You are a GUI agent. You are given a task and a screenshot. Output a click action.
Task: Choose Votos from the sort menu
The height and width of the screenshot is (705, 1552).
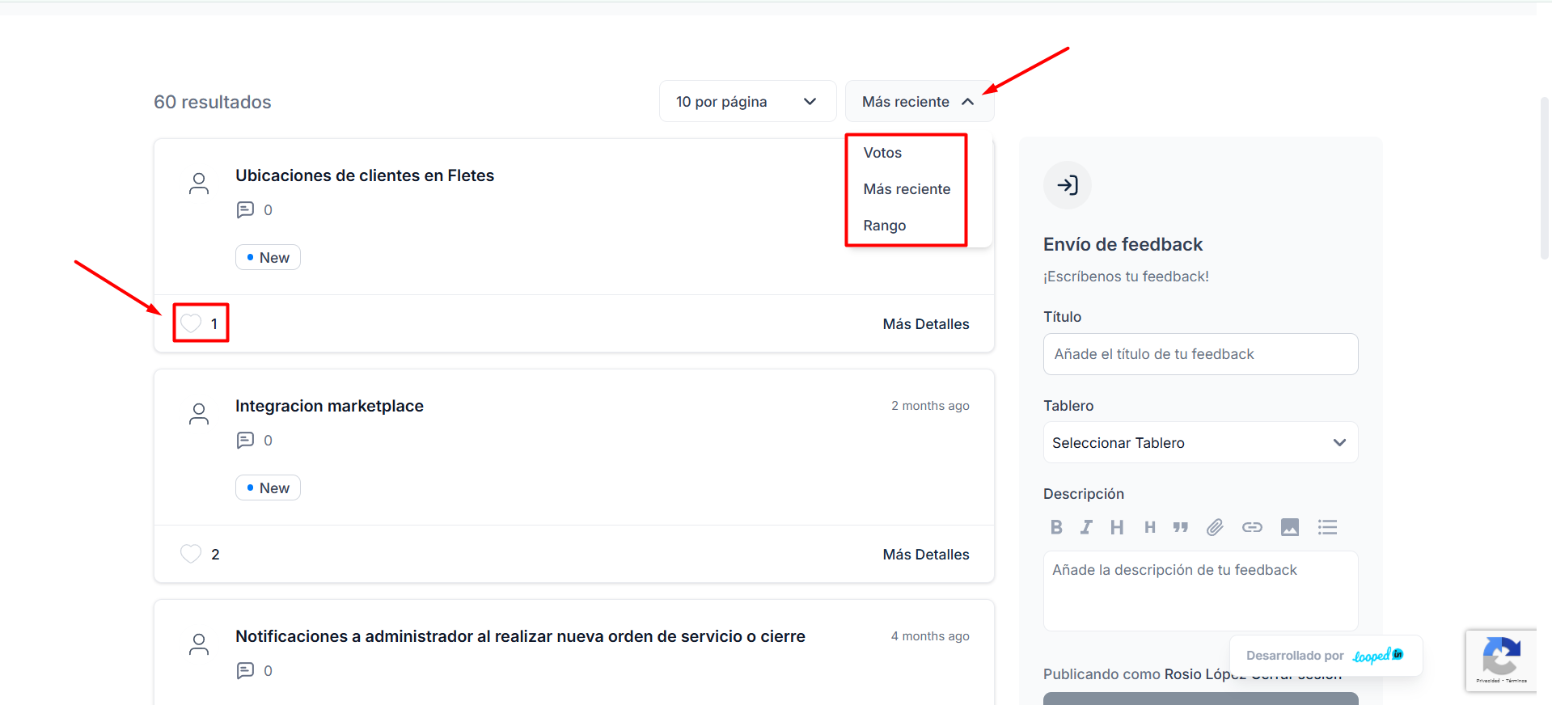(882, 153)
